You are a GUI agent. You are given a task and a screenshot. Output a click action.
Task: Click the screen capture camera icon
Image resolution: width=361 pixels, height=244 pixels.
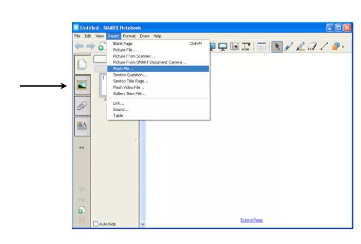point(234,46)
